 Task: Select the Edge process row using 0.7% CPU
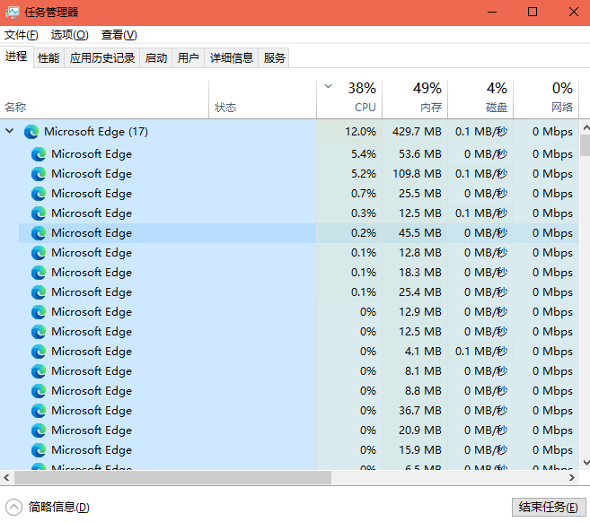(x=289, y=194)
